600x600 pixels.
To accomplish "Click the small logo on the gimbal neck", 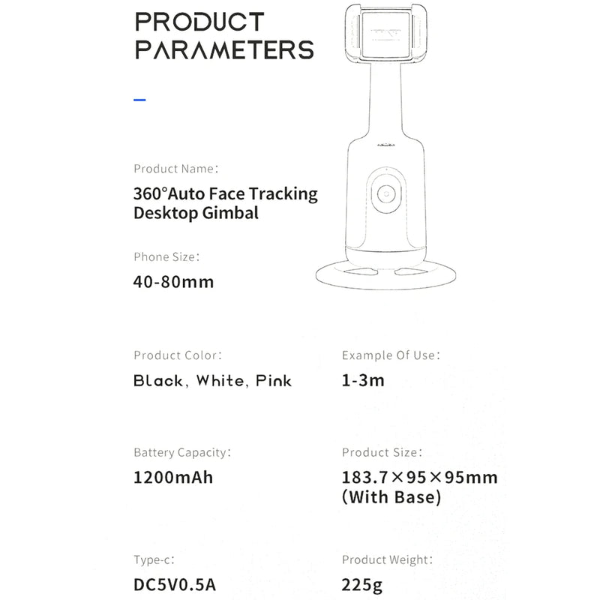I will click(387, 146).
